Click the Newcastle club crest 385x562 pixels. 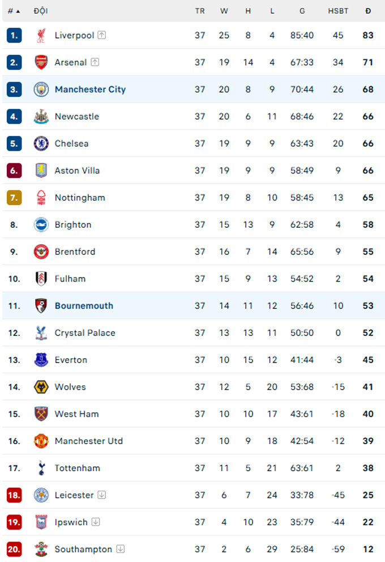coord(41,117)
